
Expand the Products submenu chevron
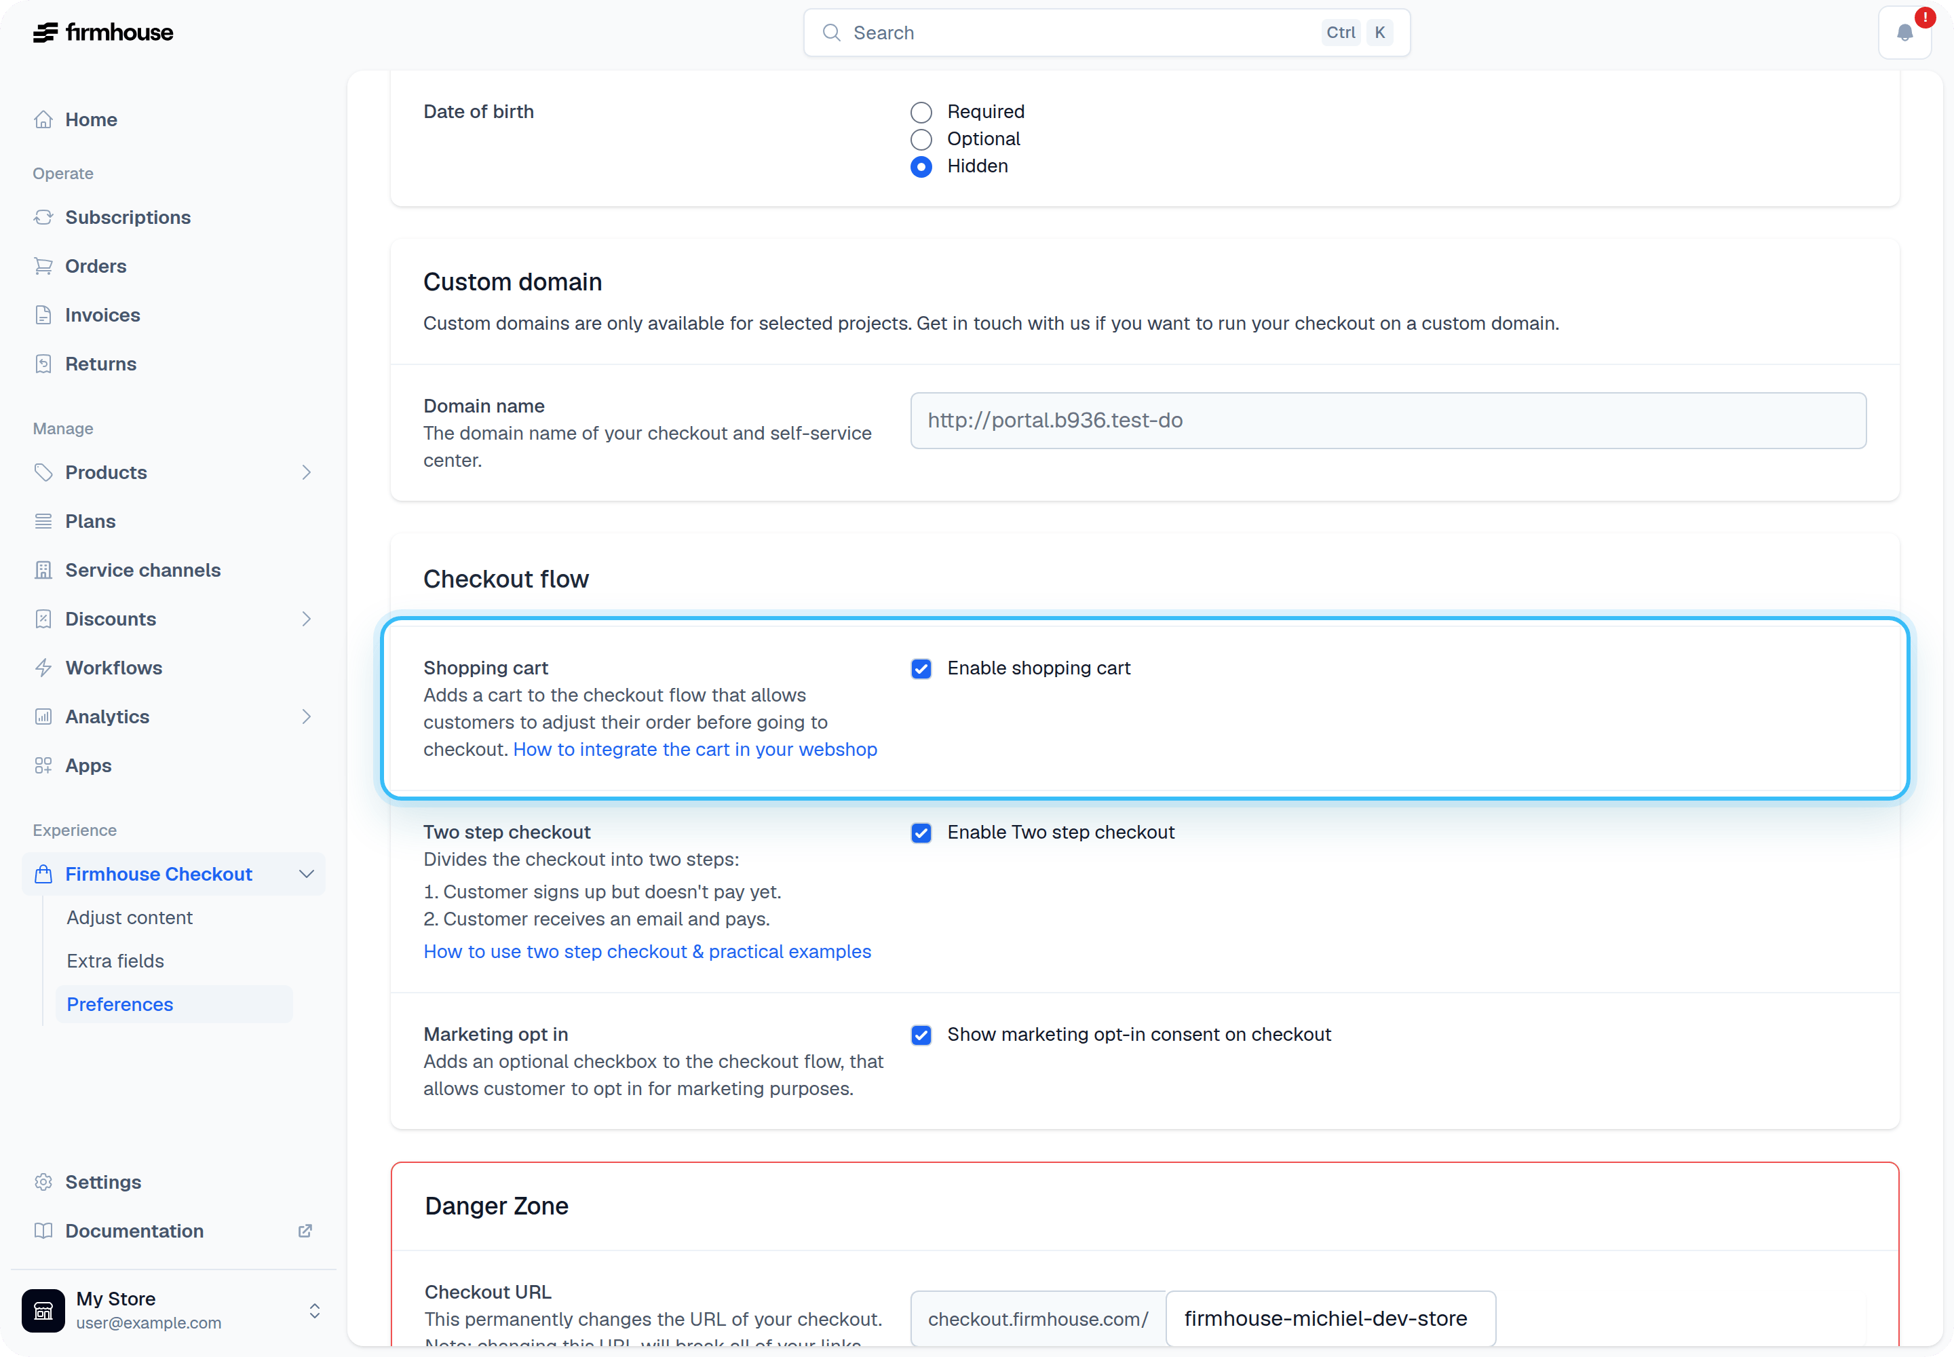point(307,472)
